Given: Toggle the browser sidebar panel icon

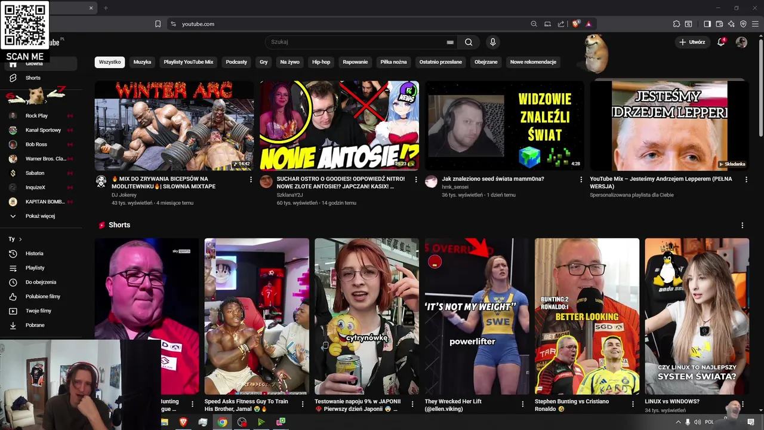Looking at the screenshot, I should (707, 24).
